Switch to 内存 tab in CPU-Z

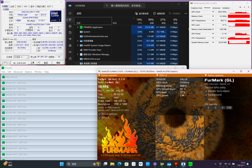[x=19, y=6]
